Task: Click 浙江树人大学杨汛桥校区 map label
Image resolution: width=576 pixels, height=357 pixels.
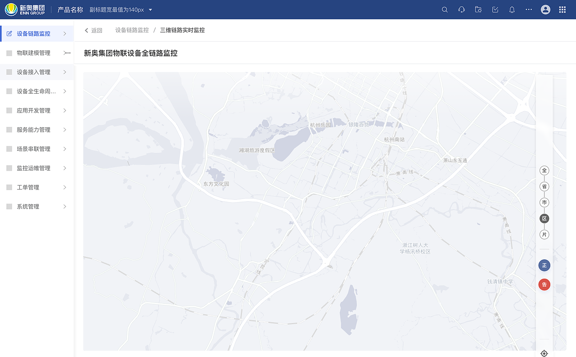Action: [x=415, y=249]
